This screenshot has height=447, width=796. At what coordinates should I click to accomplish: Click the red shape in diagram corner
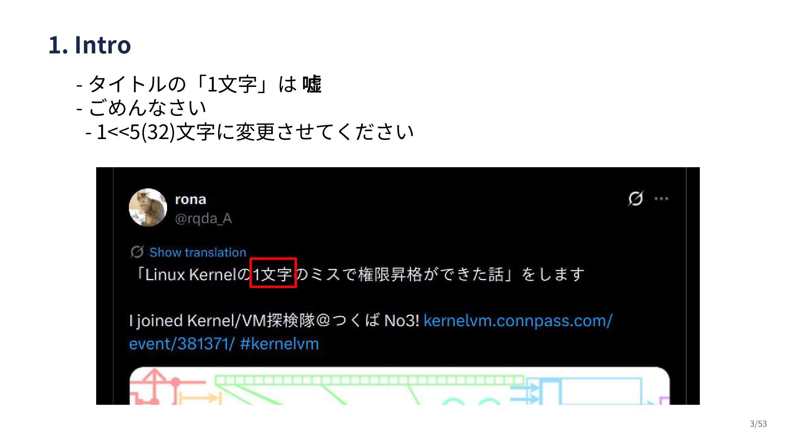click(153, 387)
